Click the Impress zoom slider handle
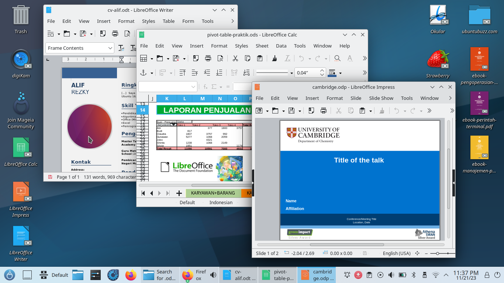 437,254
